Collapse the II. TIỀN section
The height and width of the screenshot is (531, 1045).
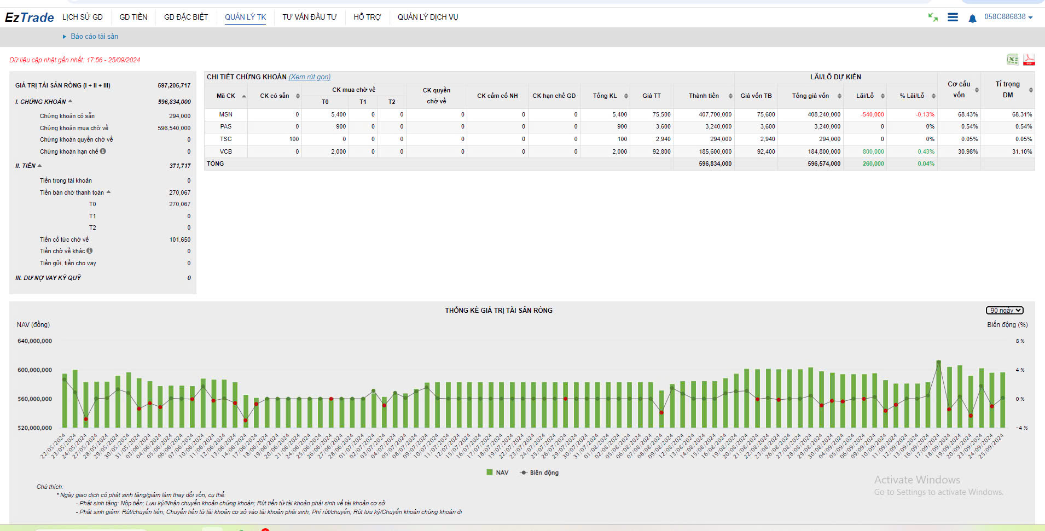(x=39, y=165)
